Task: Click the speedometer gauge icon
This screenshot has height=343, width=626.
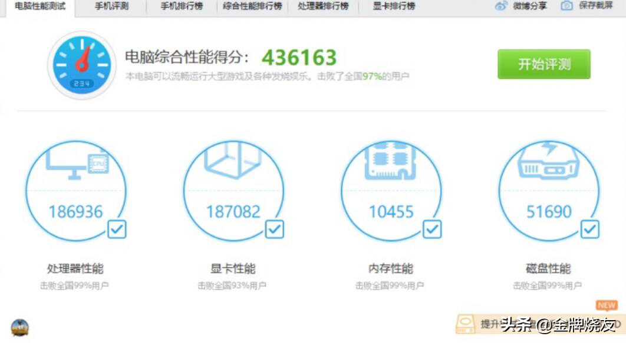Action: click(81, 65)
